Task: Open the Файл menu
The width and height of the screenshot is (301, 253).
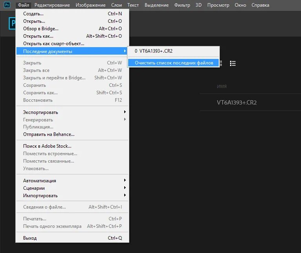Action: pos(24,5)
